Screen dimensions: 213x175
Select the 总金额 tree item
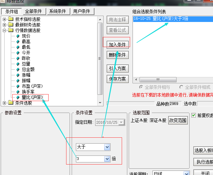[x=28, y=70]
